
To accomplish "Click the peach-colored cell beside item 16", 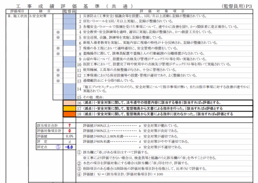I will coord(69,103).
